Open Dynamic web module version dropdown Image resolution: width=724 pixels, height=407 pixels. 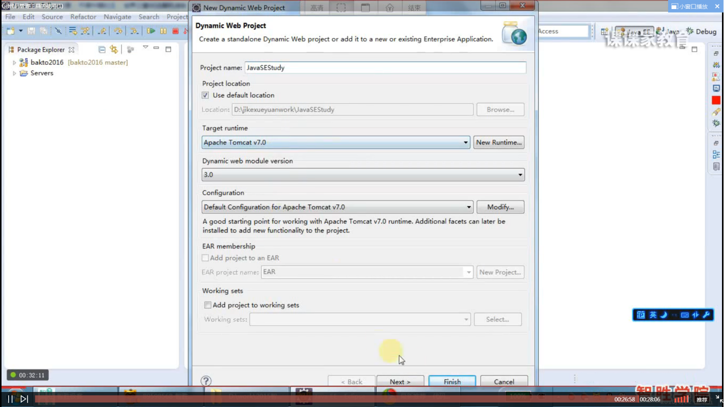(x=363, y=175)
